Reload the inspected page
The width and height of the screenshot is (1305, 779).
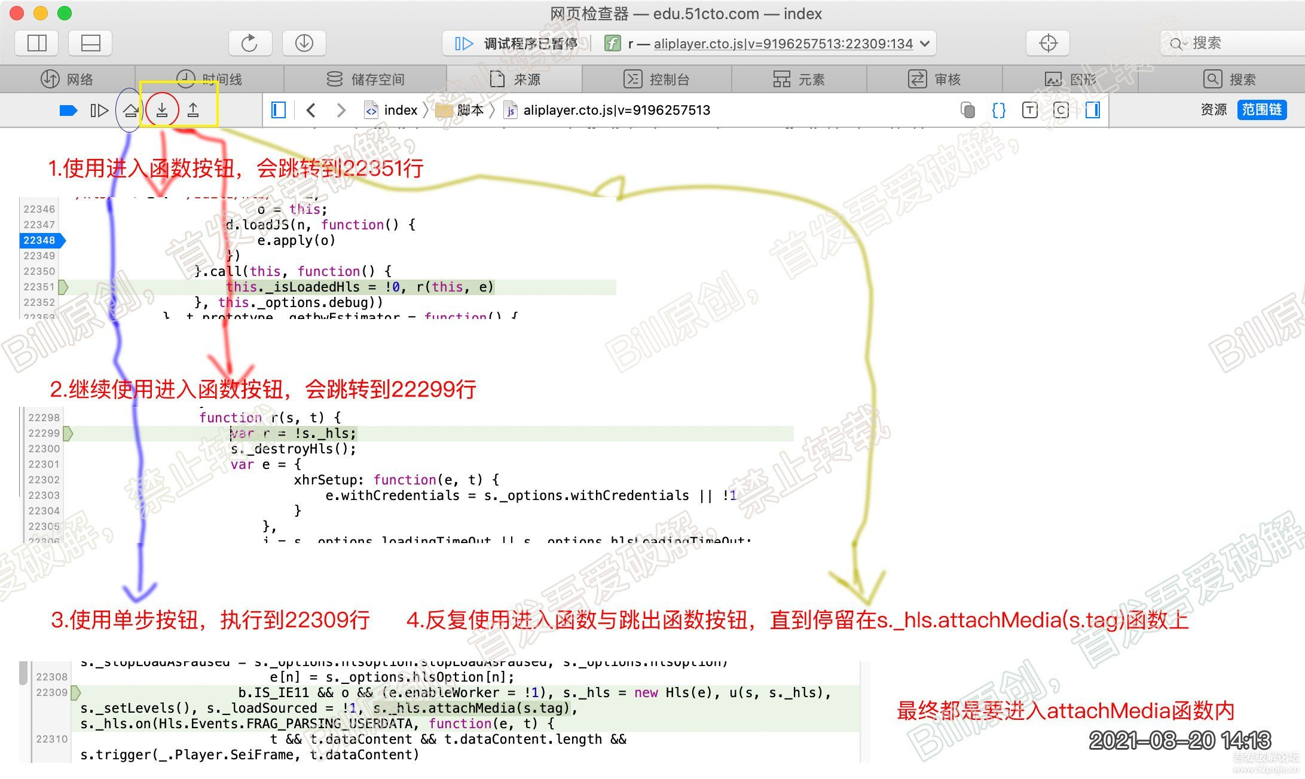click(249, 43)
